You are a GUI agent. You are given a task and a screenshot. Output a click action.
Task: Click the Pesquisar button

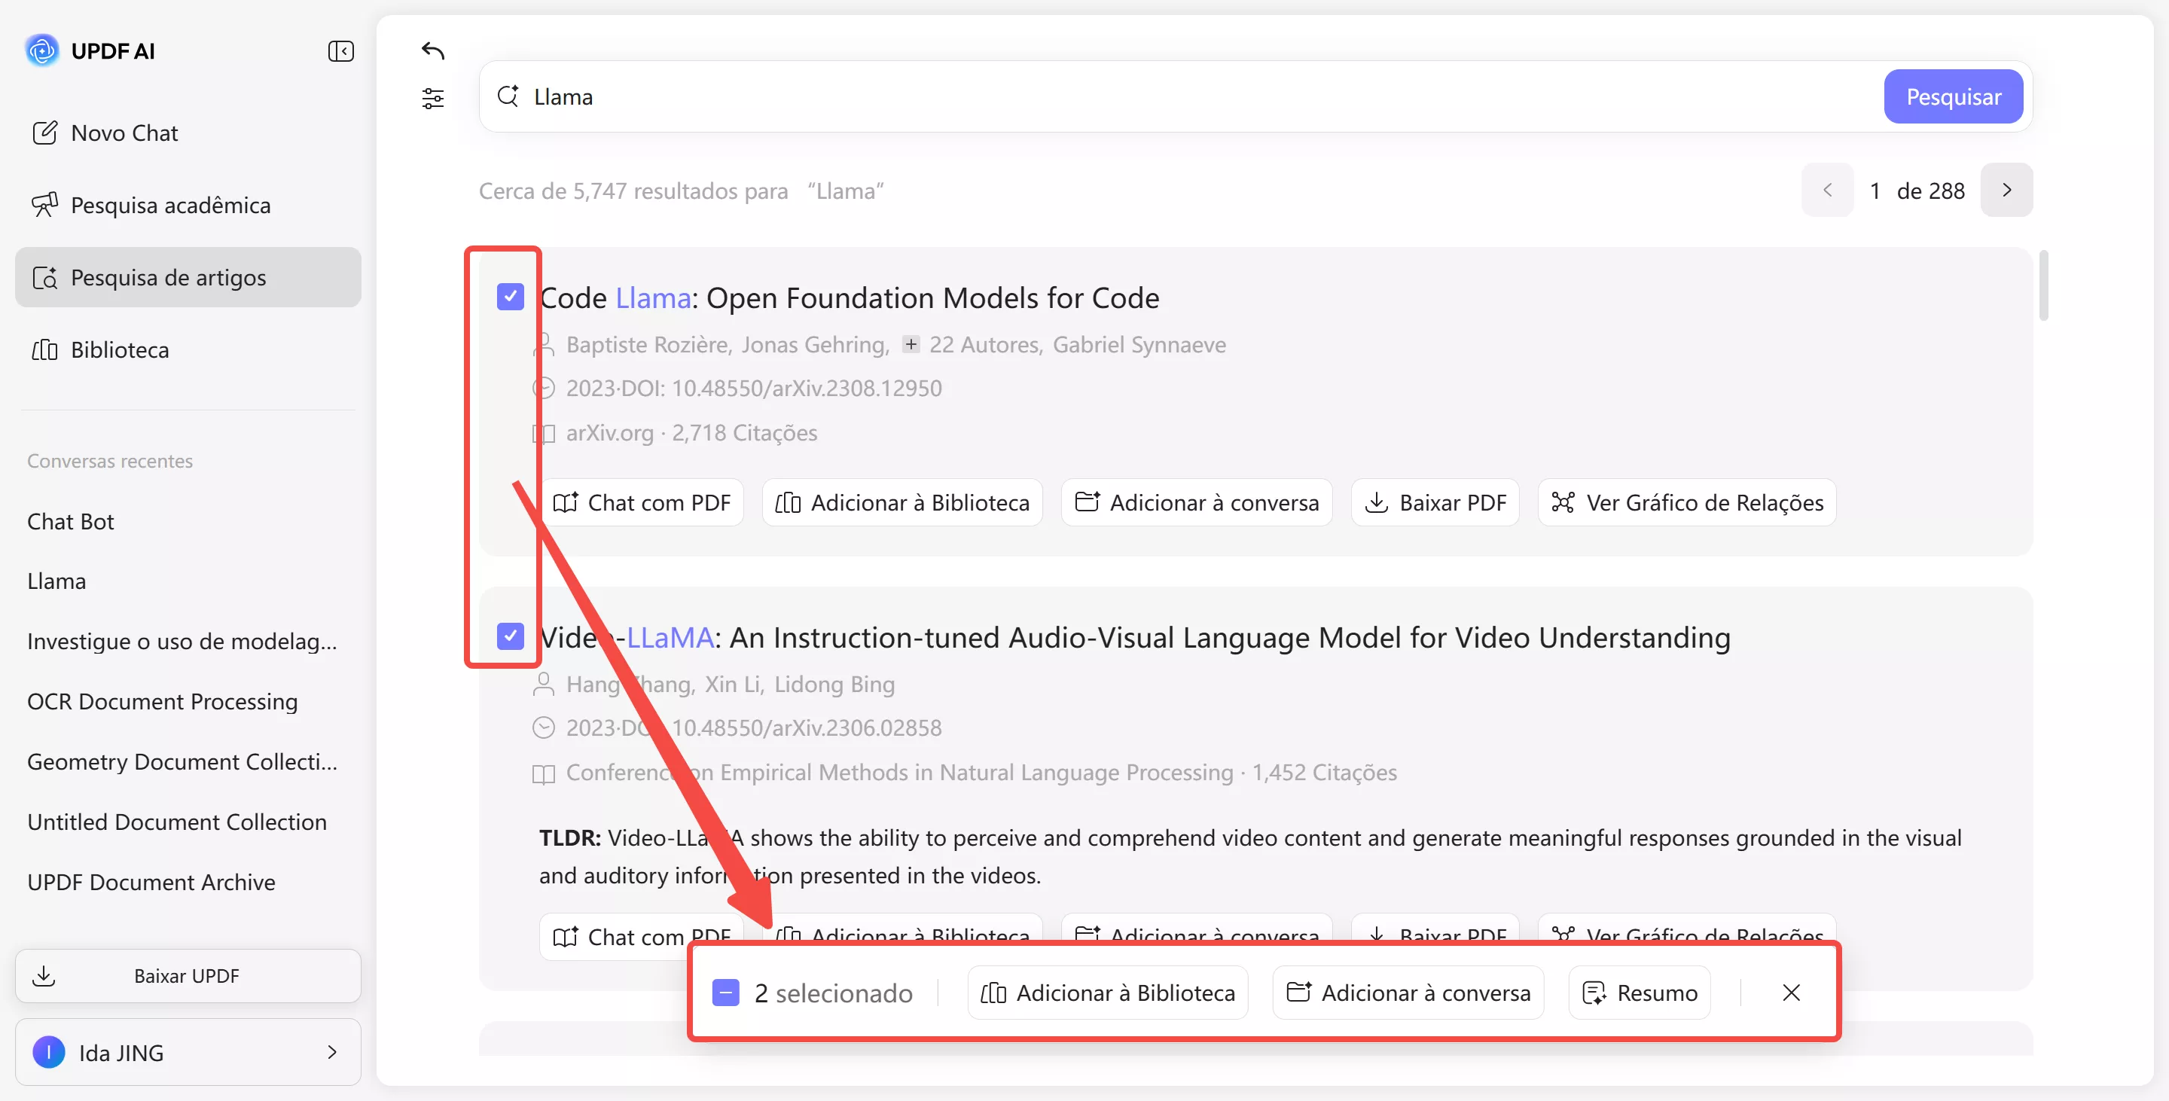(x=1953, y=97)
